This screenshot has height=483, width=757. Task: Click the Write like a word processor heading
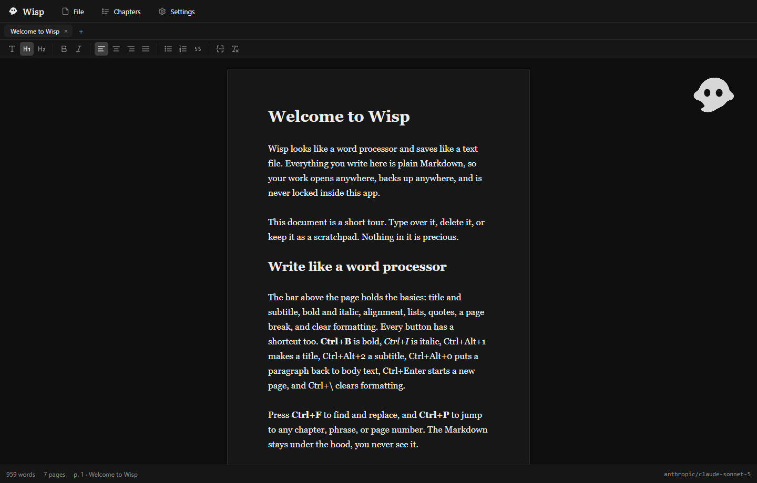pos(357,267)
